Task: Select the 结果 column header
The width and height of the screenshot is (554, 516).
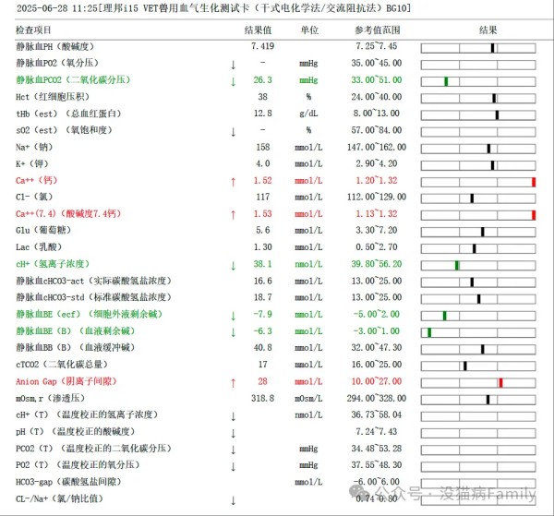Action: pos(488,30)
